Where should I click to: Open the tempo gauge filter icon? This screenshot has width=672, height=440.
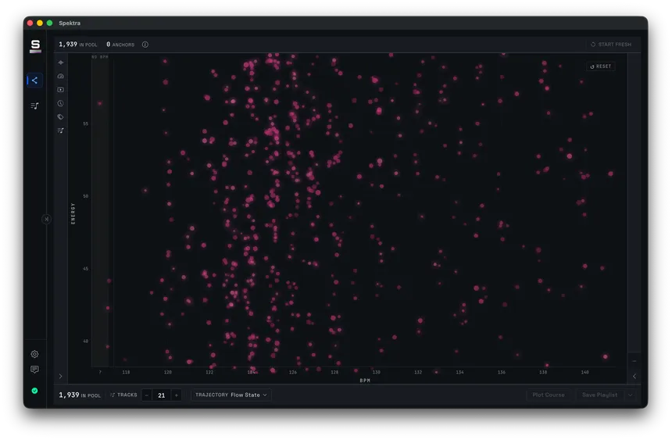[61, 76]
